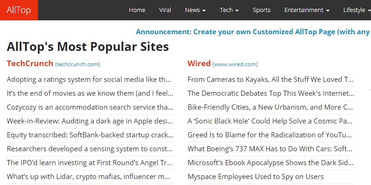Read the Sonic Black Hole article
Image resolution: width=371 pixels, height=185 pixels.
tap(270, 121)
